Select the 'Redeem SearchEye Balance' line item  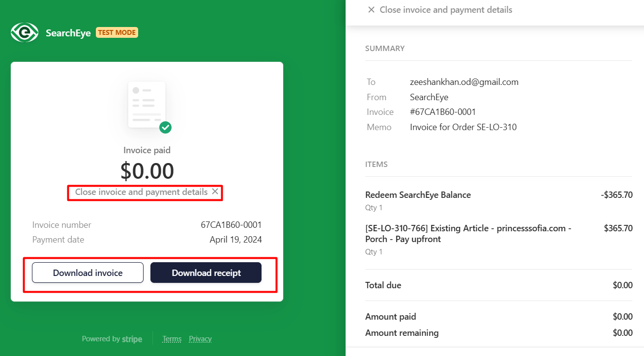(x=418, y=195)
